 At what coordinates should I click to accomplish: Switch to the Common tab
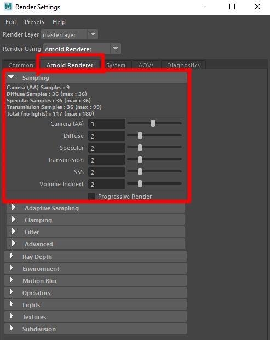[21, 65]
